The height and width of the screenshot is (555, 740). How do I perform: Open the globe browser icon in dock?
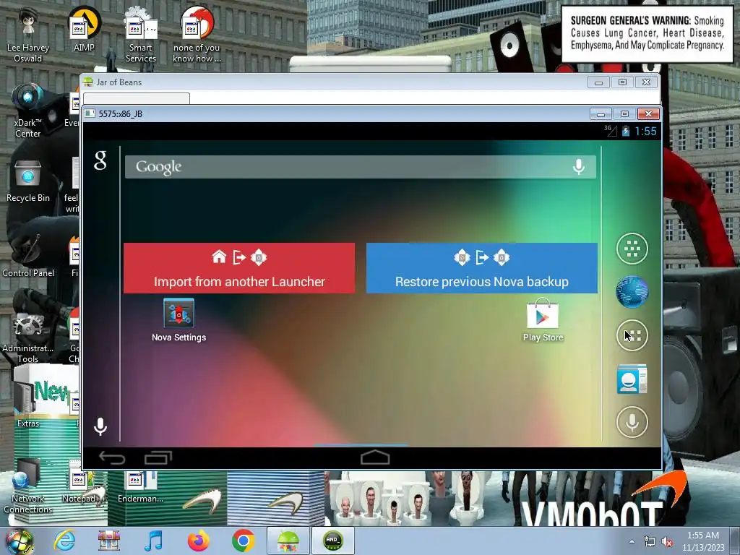coord(632,292)
